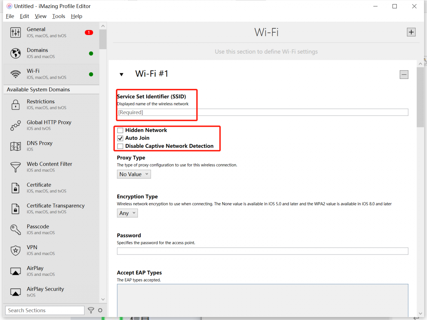Open the Proxy Type dropdown
427x320 pixels.
134,174
